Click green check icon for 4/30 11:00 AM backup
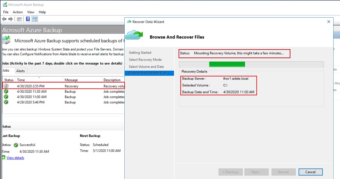 (6, 97)
